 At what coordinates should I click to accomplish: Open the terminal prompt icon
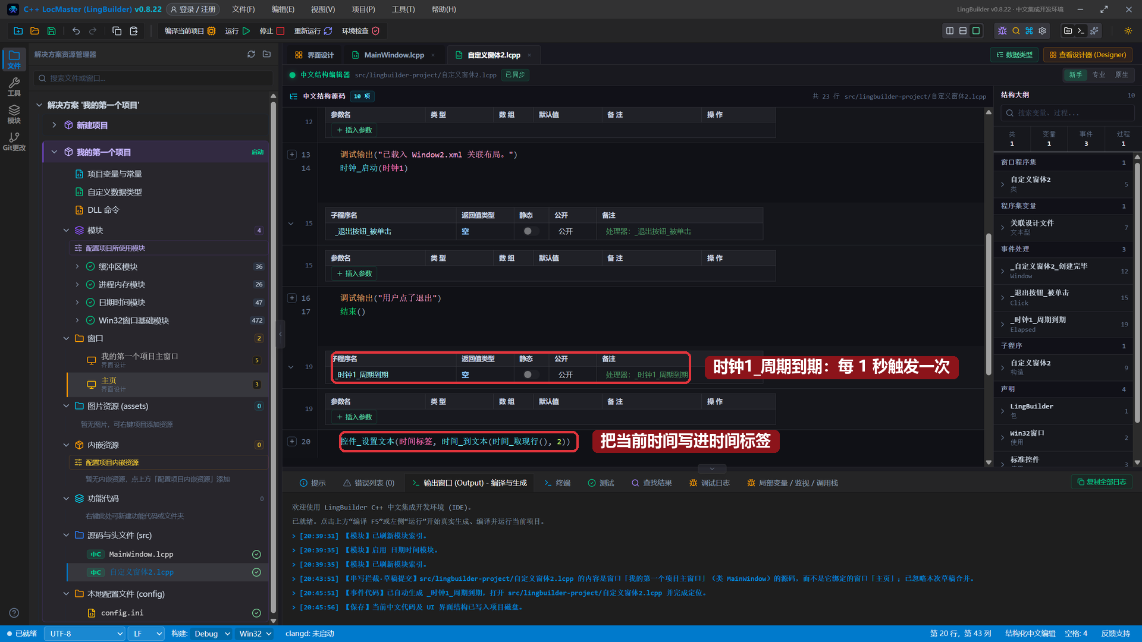pyautogui.click(x=1081, y=31)
